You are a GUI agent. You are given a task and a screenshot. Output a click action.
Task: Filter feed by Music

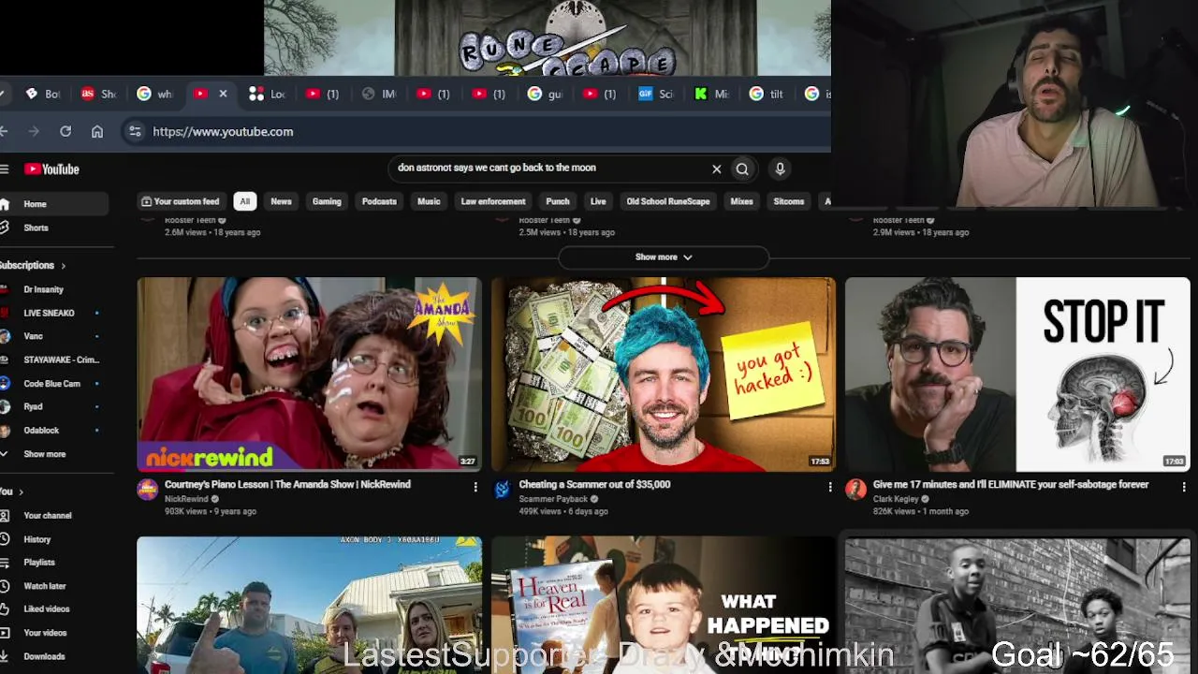[429, 201]
